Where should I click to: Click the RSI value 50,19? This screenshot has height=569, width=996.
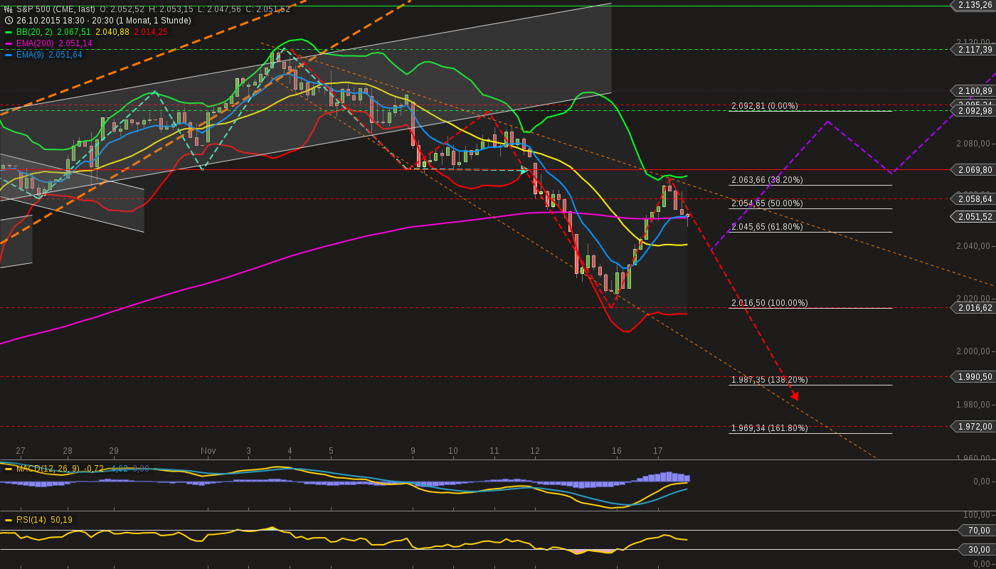(61, 520)
